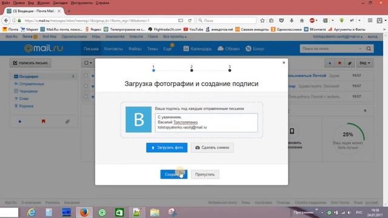Open the Входящие folder
Viewport: 388px width, 218px height.
[x=28, y=76]
